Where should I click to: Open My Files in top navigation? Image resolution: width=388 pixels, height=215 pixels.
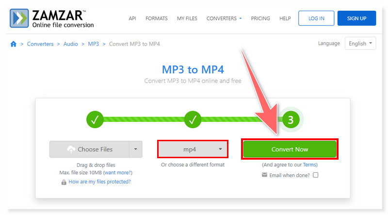coord(187,18)
